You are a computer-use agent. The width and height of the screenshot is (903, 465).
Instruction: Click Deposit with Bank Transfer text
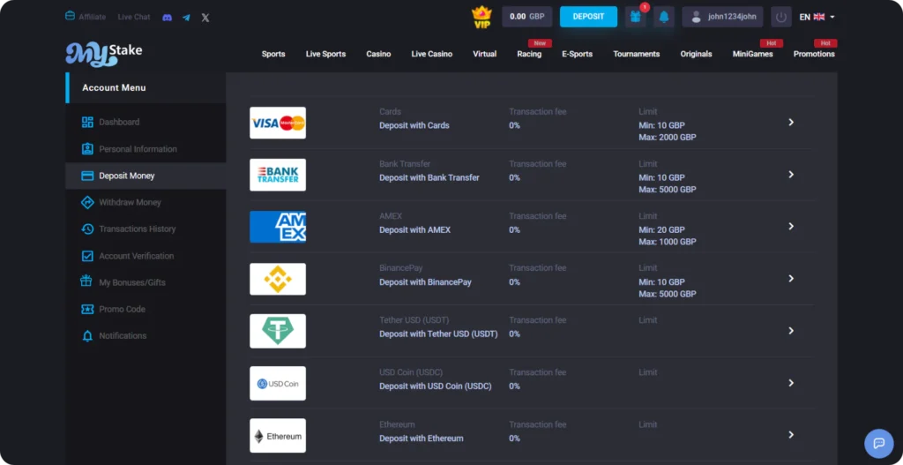pyautogui.click(x=429, y=177)
